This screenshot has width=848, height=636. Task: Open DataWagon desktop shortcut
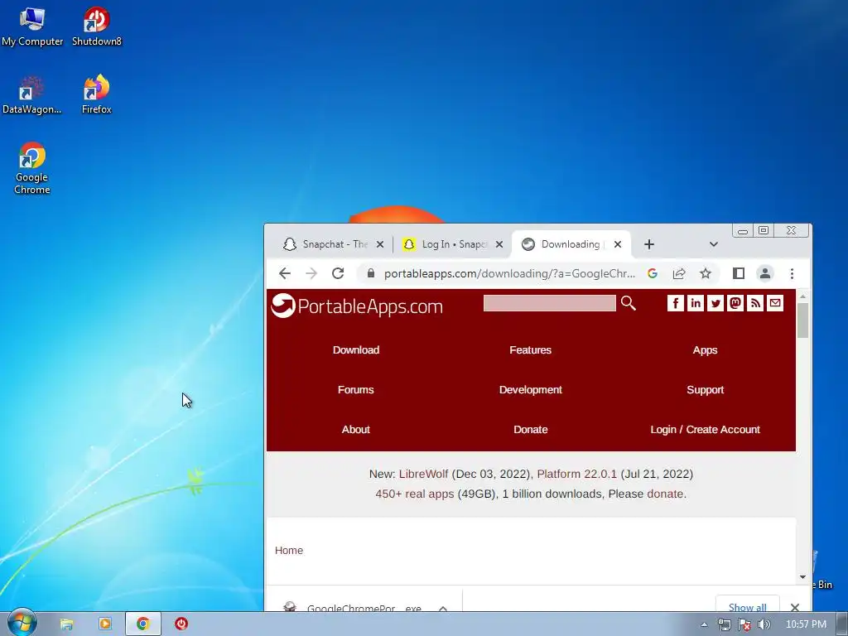pos(32,95)
